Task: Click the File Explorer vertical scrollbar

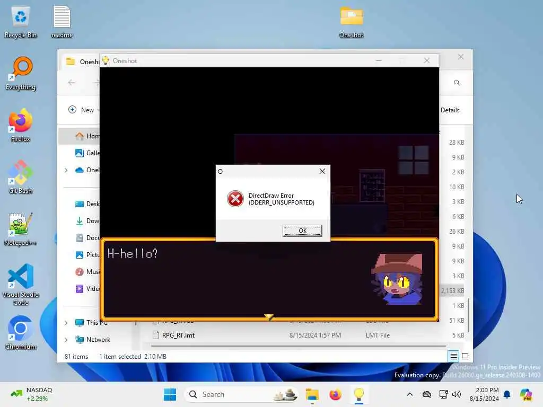Action: [469, 315]
